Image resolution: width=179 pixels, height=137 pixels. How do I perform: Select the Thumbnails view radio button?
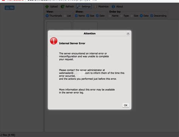pos(47,16)
